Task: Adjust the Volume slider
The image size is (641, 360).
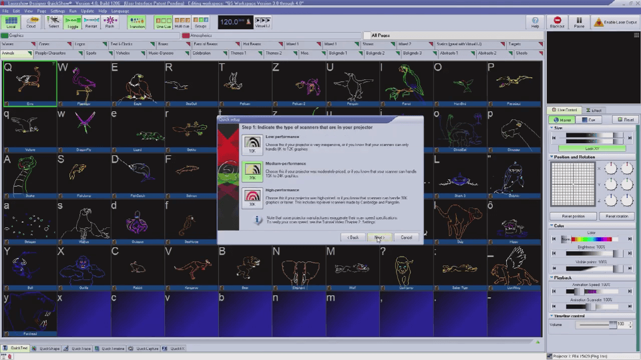Action: point(598,325)
